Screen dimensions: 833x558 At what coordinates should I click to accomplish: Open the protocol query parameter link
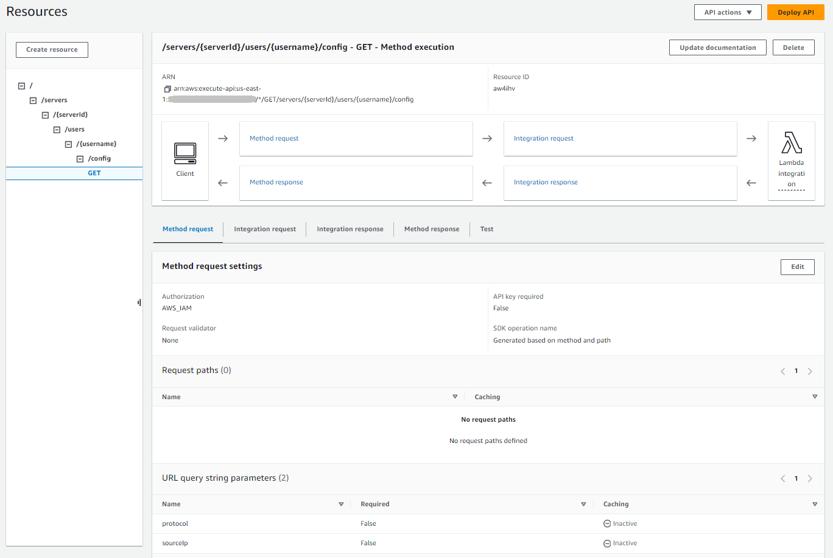click(x=175, y=523)
